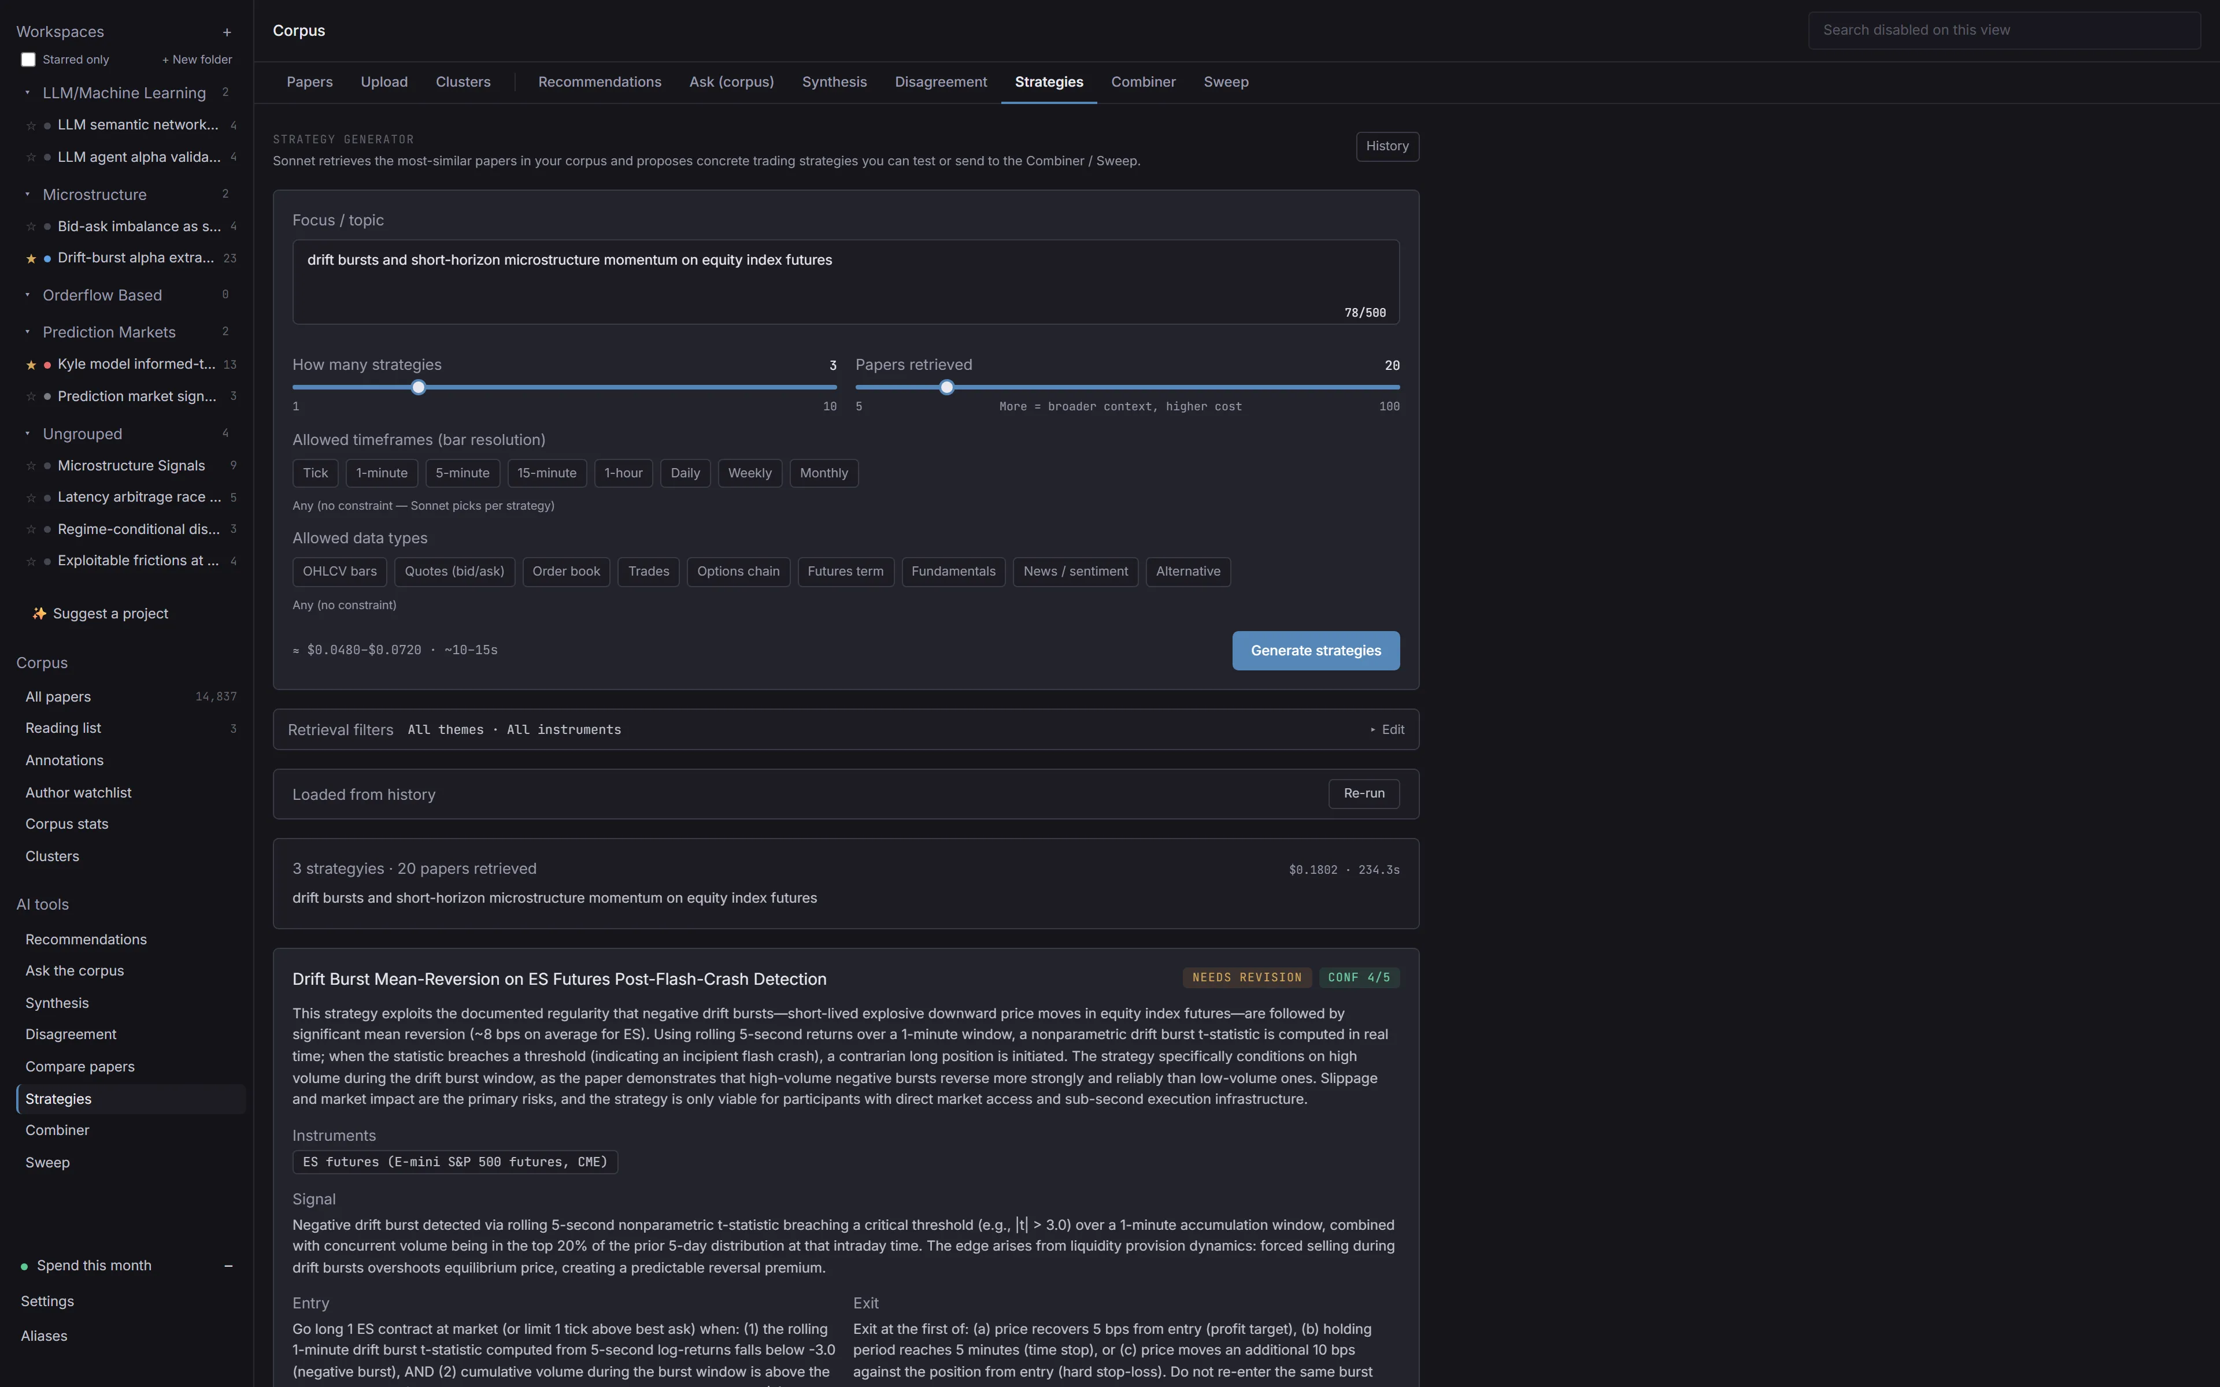Expand the Orderflow Based folder

point(28,295)
